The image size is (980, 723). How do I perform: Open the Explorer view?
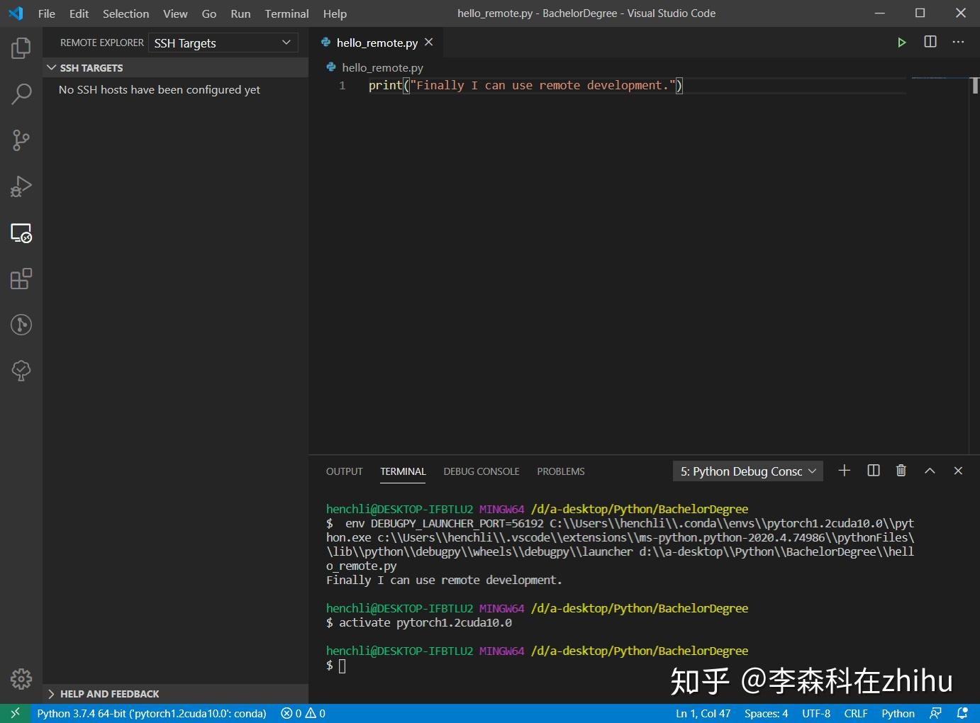(x=21, y=47)
